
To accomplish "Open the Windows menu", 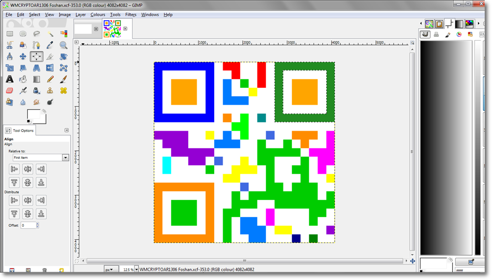I will (x=150, y=15).
